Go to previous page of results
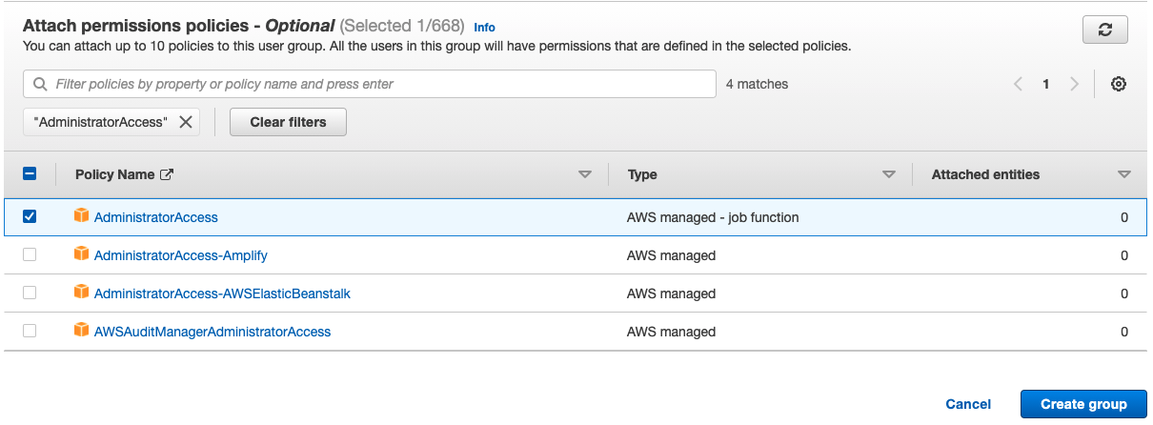1153x425 pixels. pyautogui.click(x=1018, y=84)
